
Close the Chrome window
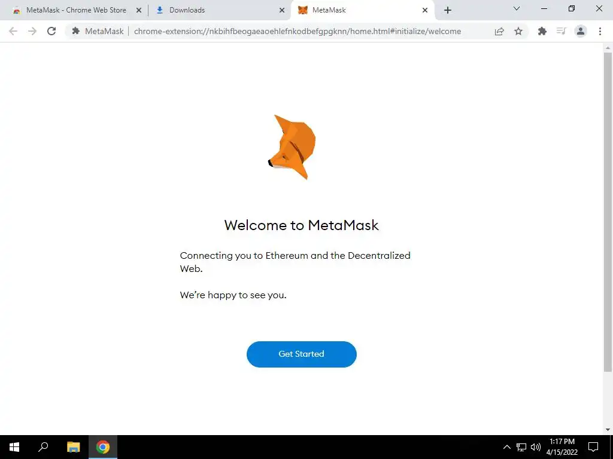pos(599,8)
